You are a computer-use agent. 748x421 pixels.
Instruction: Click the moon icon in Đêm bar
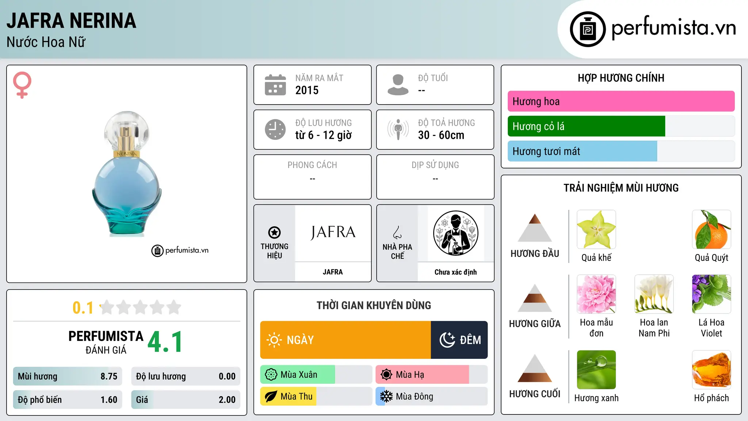click(x=447, y=340)
